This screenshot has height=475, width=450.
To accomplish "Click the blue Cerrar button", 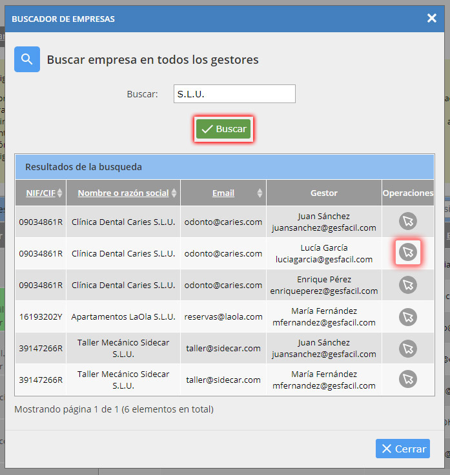I will [403, 449].
